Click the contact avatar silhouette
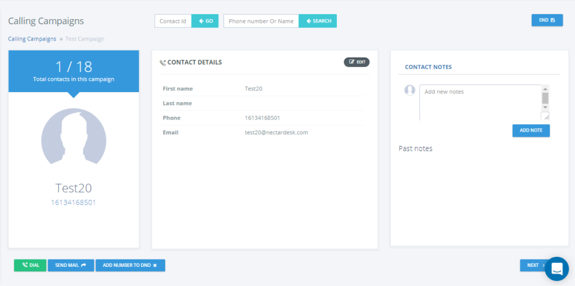575x286 pixels. [x=74, y=136]
